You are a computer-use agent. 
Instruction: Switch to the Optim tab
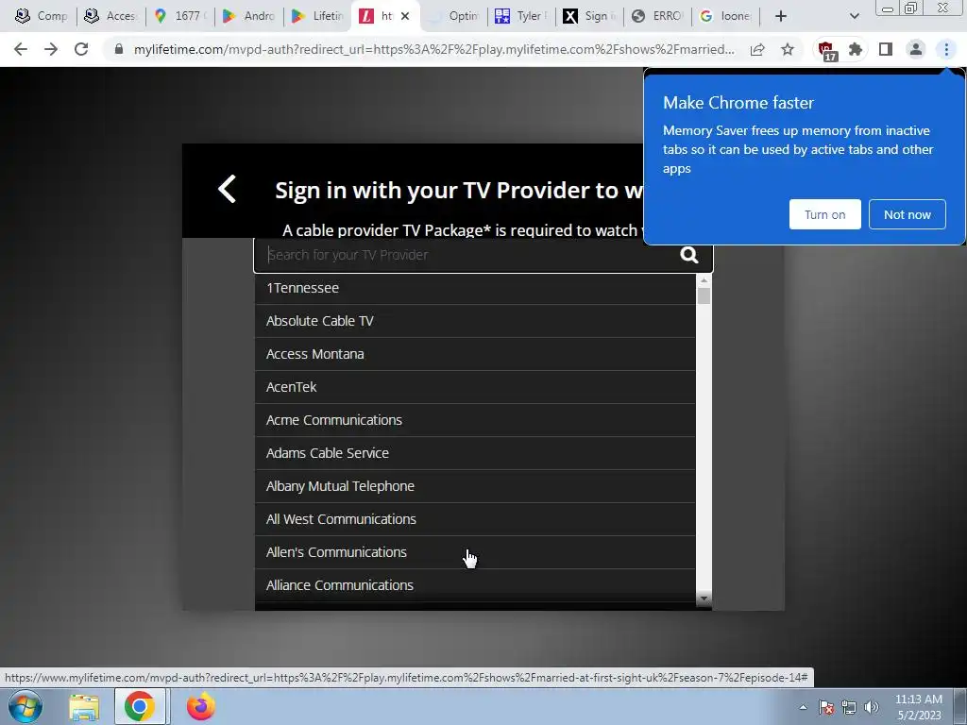click(454, 16)
